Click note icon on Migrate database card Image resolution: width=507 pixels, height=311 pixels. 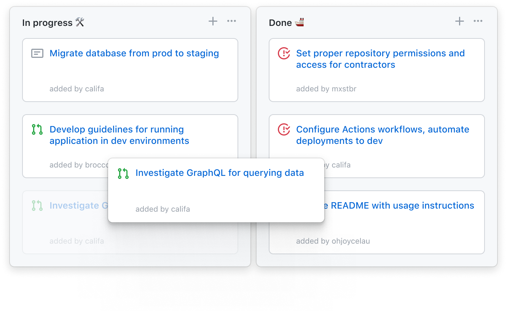point(37,54)
